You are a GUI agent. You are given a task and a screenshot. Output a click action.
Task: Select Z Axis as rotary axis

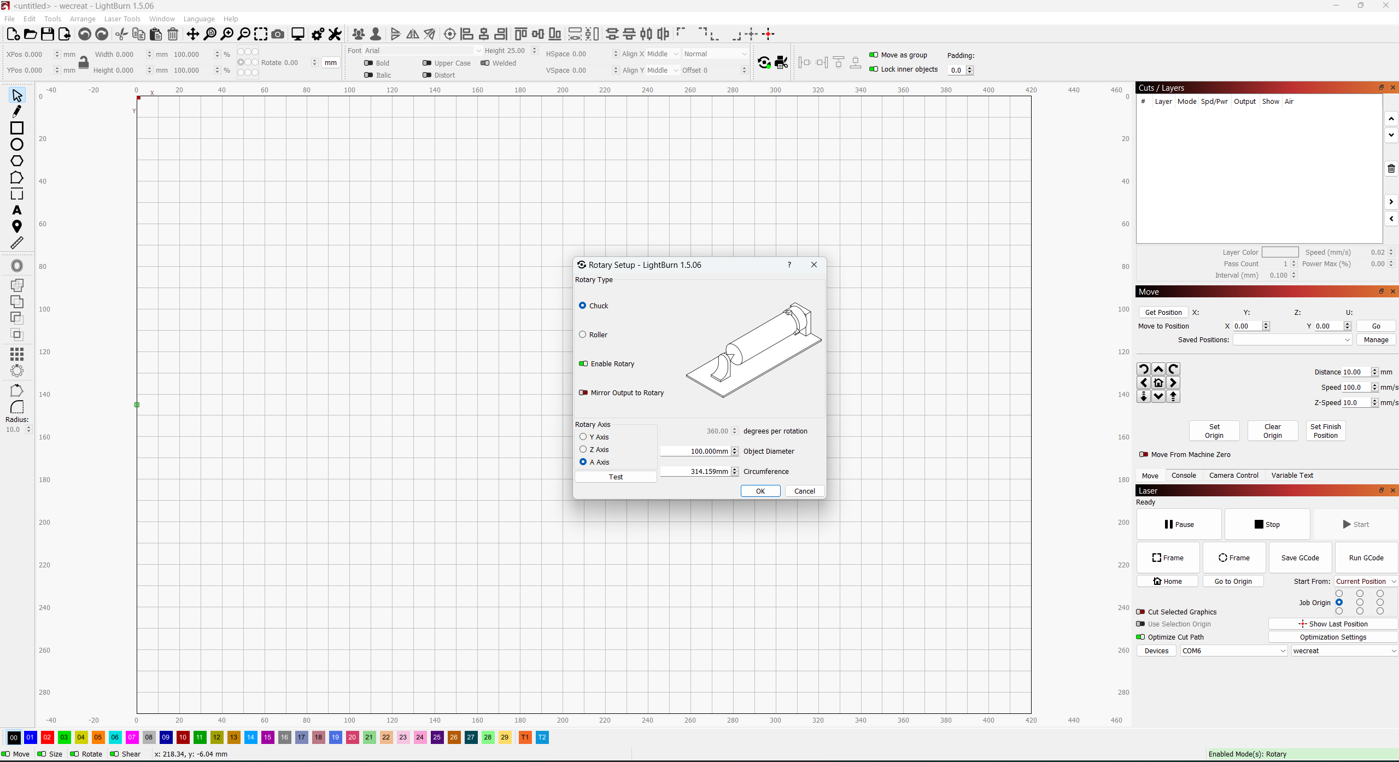click(x=594, y=449)
